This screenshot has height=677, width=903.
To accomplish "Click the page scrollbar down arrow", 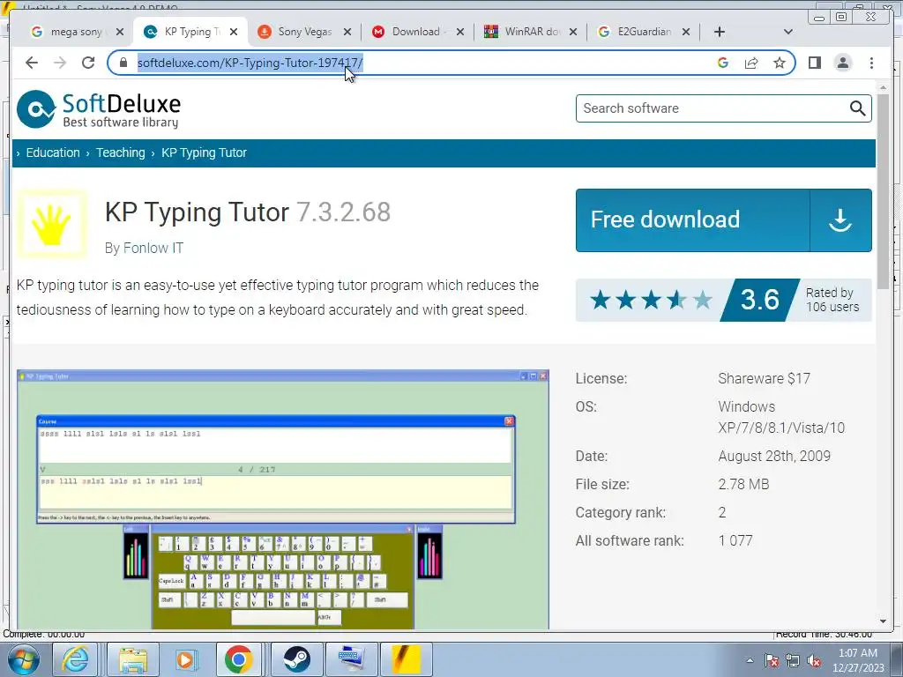I will 883,621.
